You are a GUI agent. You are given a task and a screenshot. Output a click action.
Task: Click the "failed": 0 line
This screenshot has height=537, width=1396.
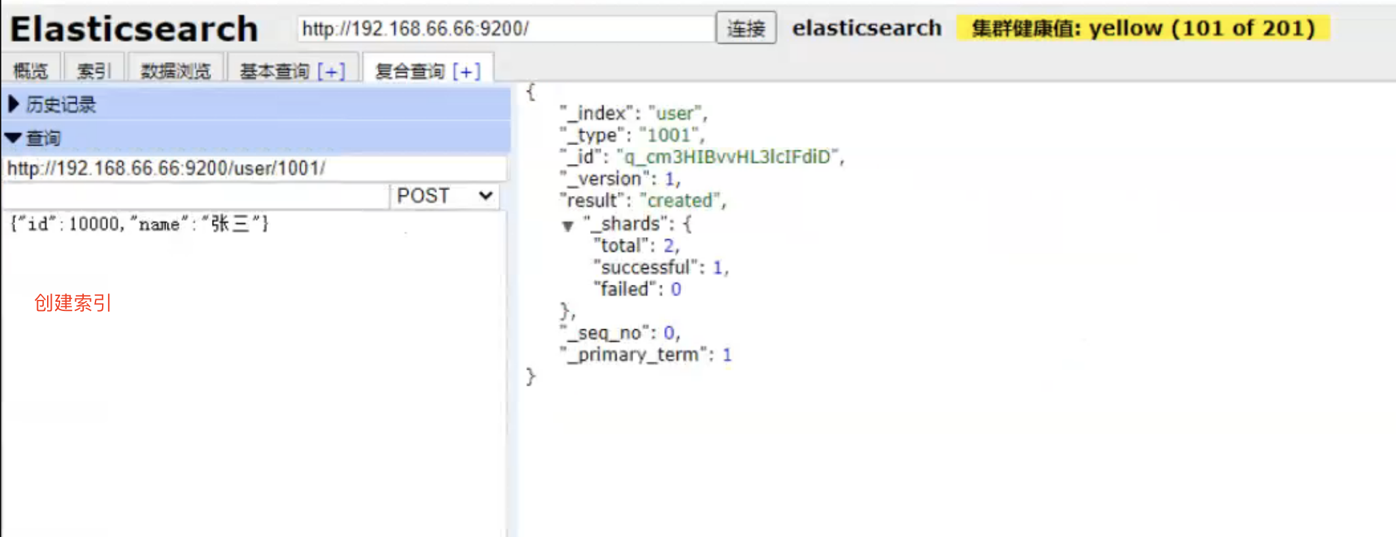637,289
